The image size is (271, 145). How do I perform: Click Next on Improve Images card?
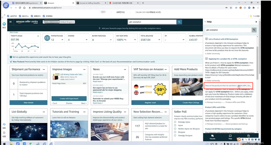coord(84,103)
